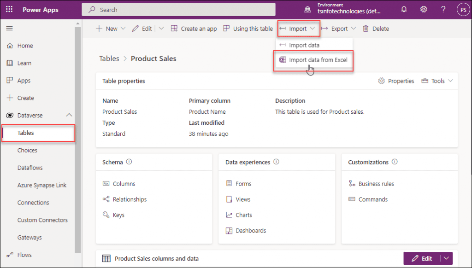
Task: Choose Import data from Excel
Action: tap(313, 60)
